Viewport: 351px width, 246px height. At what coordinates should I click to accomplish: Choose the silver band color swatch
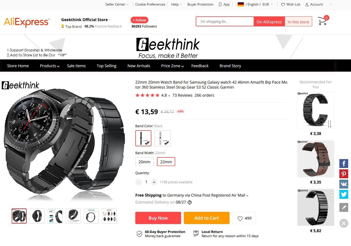(163, 138)
